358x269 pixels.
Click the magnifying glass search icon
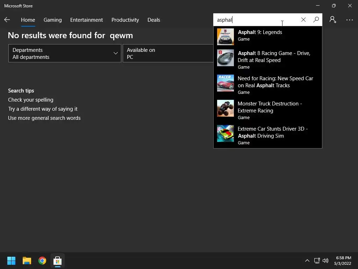pyautogui.click(x=316, y=20)
